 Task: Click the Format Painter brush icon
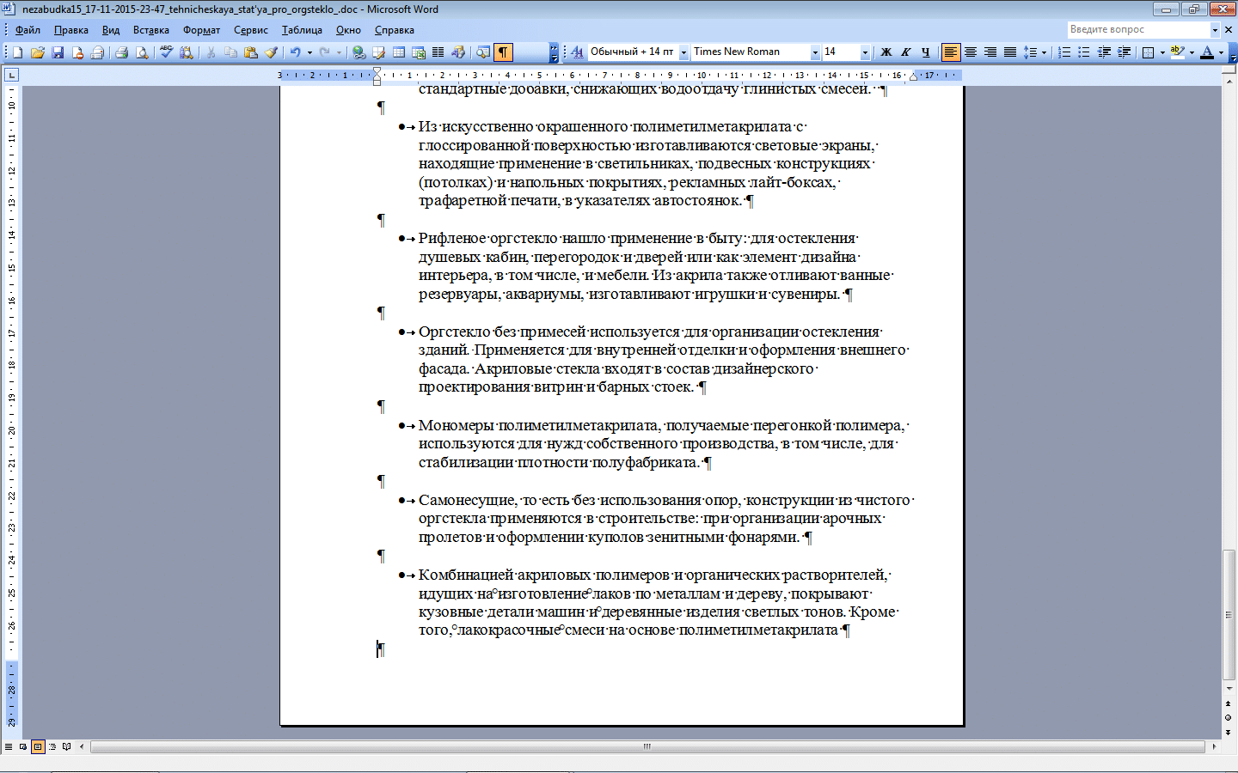pyautogui.click(x=271, y=52)
